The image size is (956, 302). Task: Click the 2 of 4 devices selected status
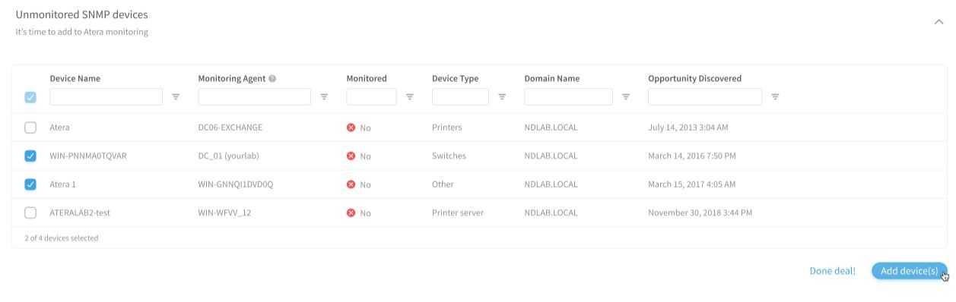pyautogui.click(x=61, y=238)
